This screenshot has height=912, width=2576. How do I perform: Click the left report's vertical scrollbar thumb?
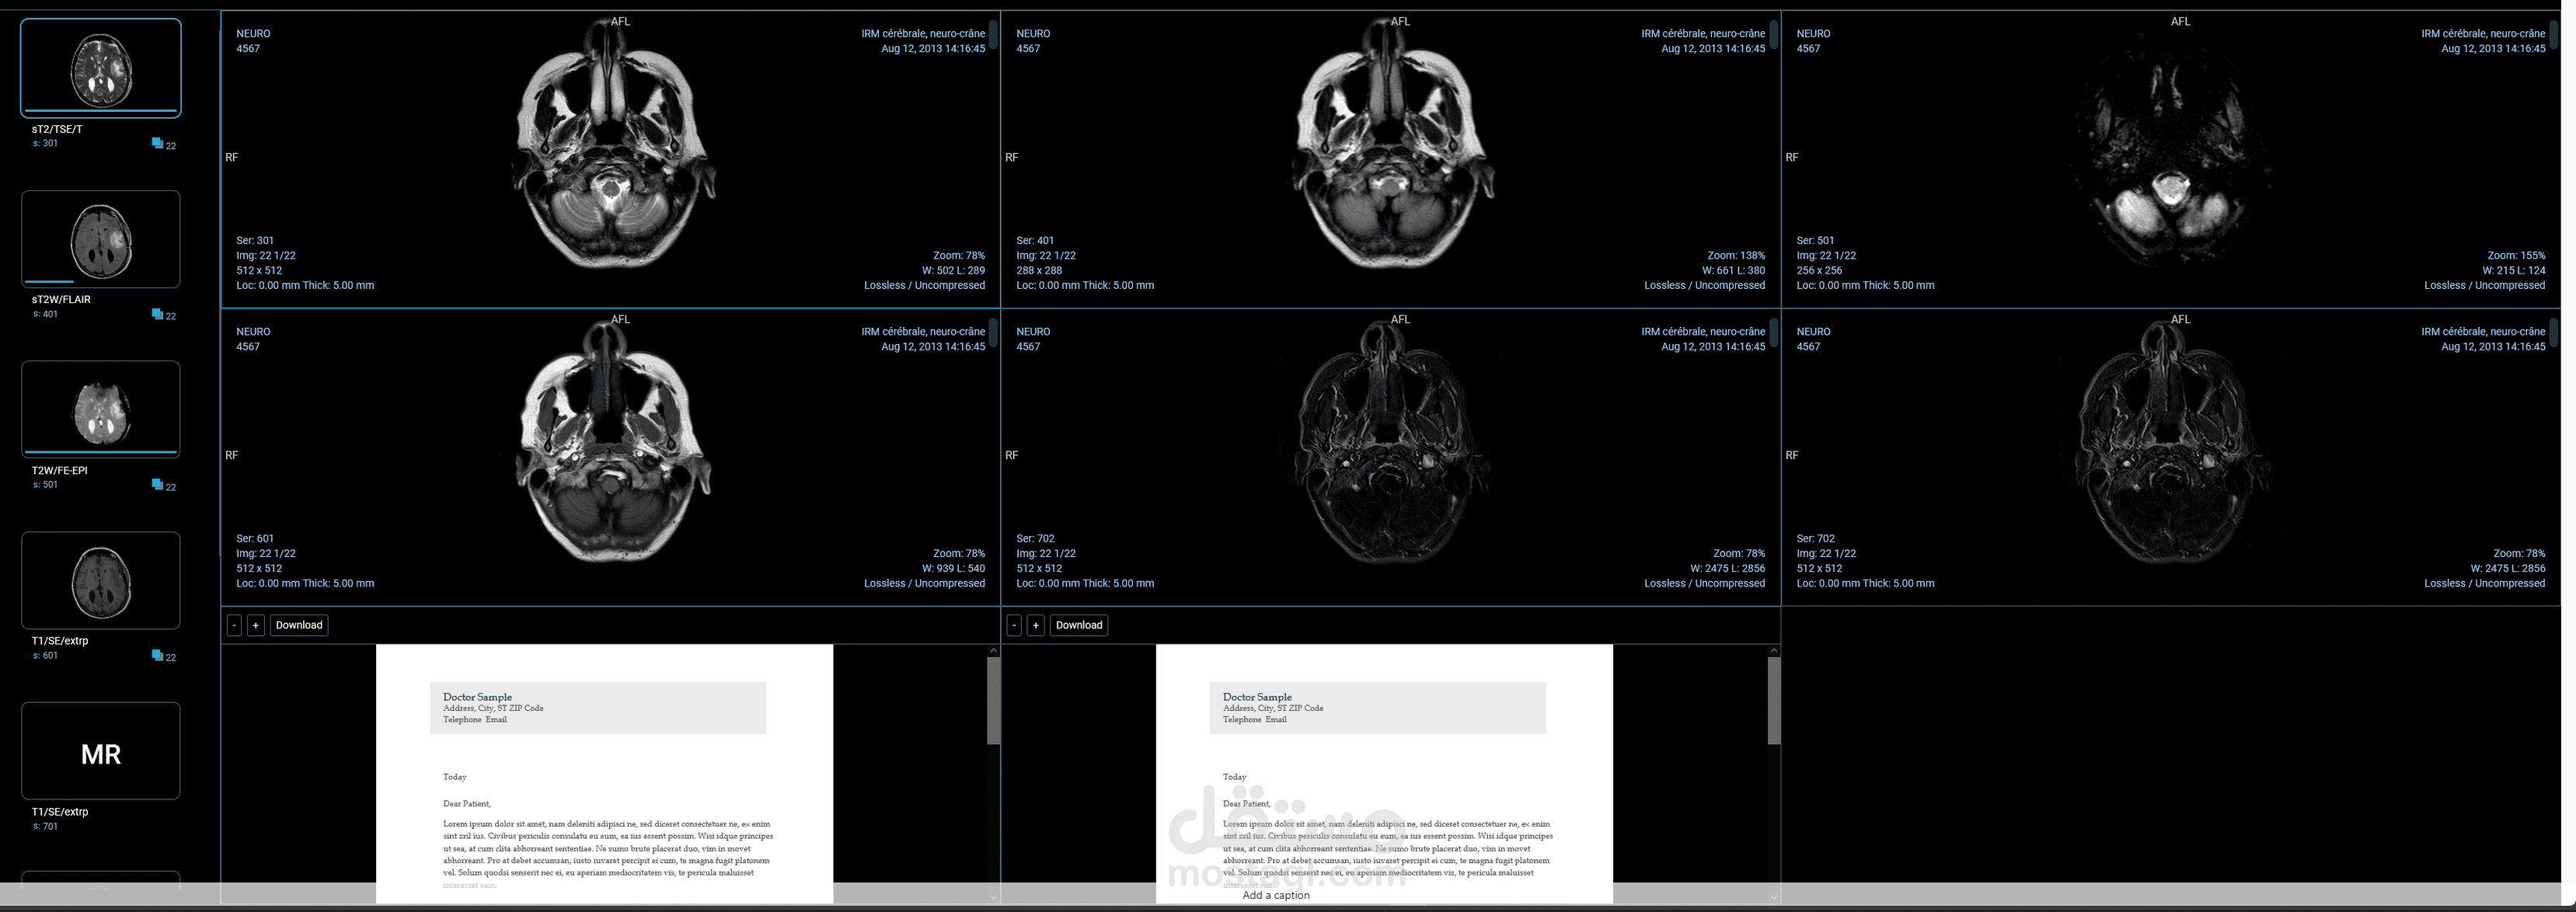click(993, 700)
